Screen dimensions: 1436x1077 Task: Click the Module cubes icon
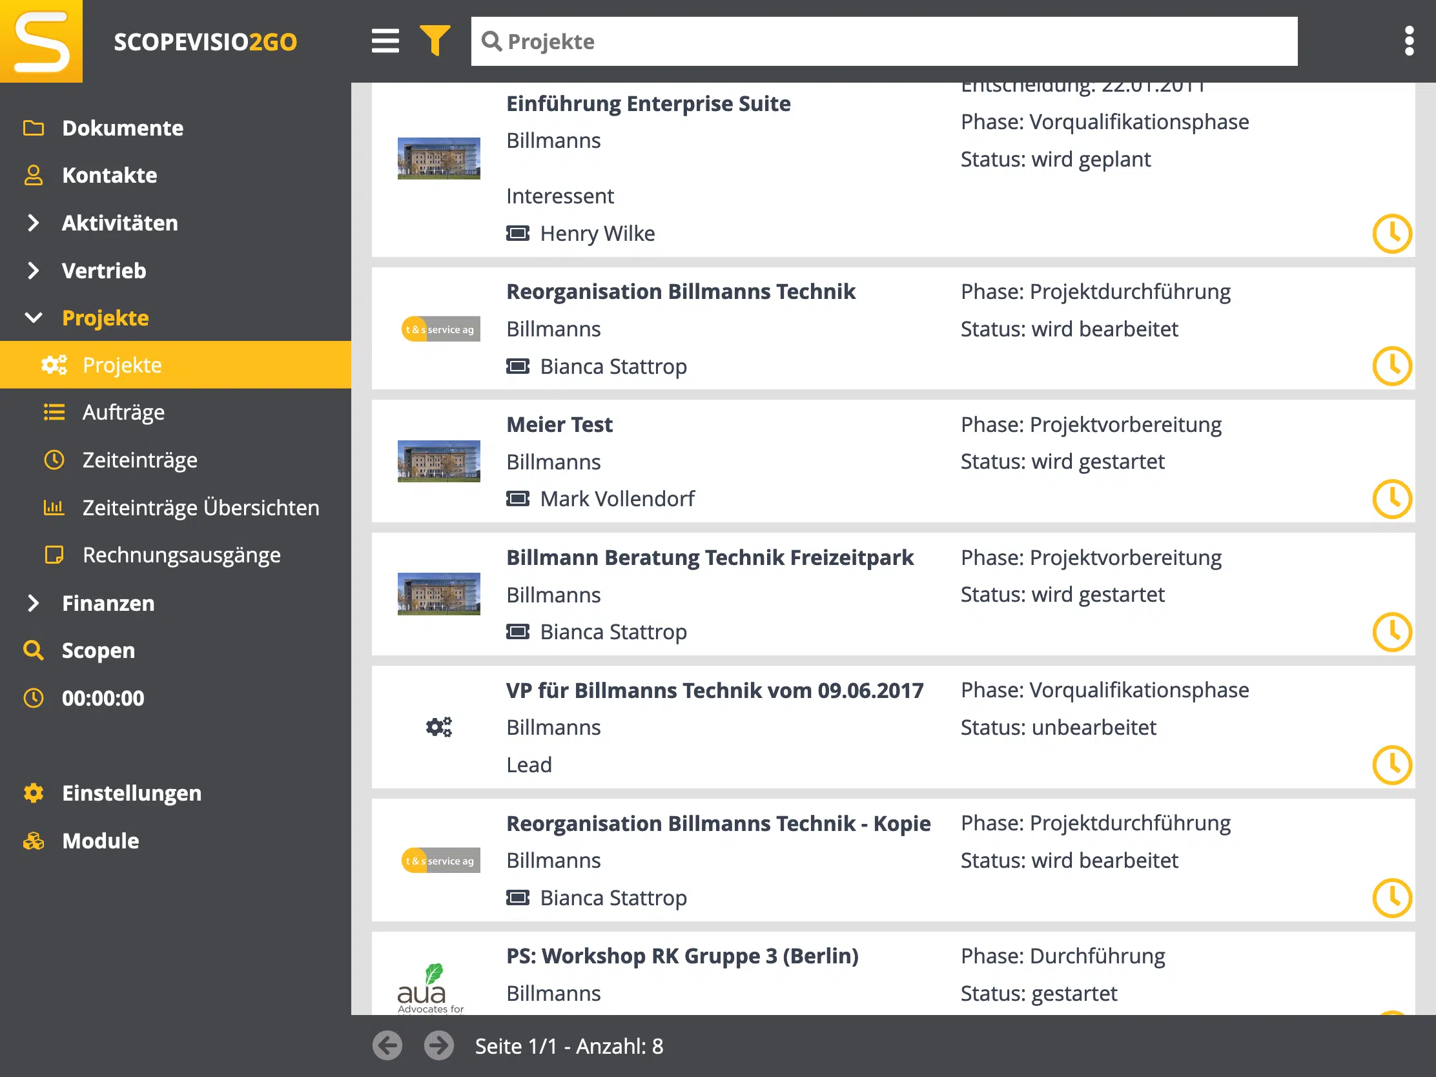[x=34, y=841]
